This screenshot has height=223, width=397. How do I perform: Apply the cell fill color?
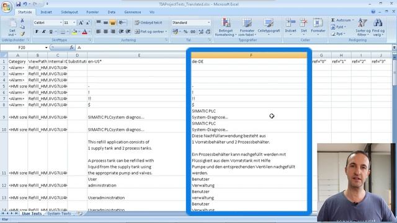click(74, 32)
